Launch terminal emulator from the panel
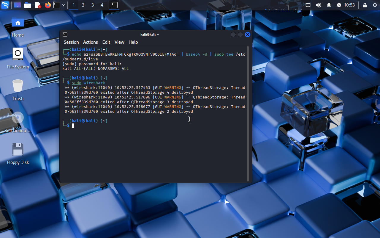Screen dimensions: 380x238 pos(57,5)
